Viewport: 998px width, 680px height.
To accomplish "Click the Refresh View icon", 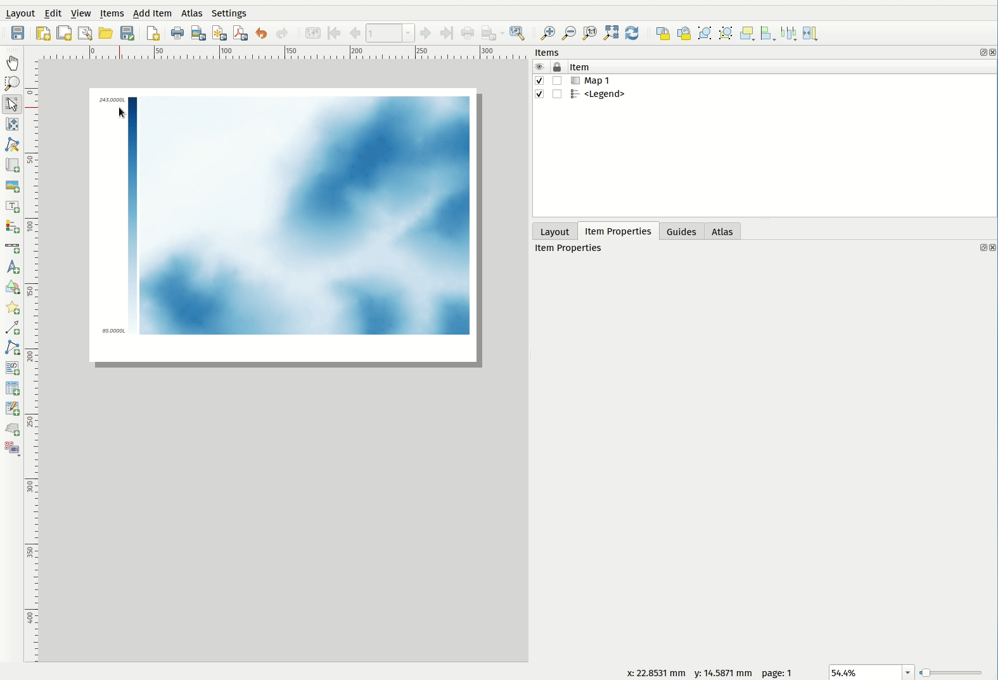I will [x=632, y=34].
